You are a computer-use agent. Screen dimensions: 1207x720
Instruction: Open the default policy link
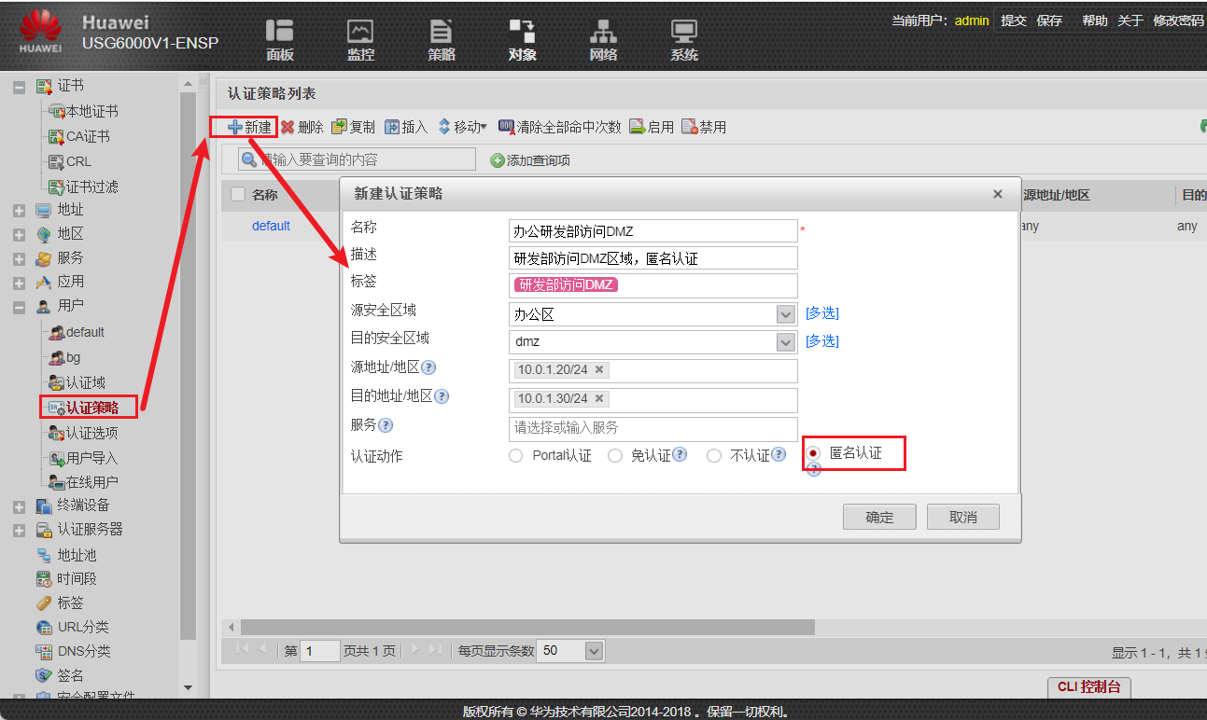[271, 226]
